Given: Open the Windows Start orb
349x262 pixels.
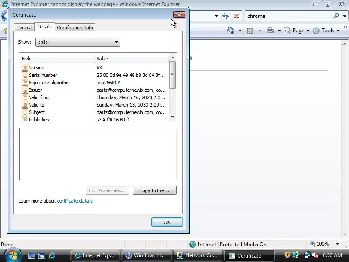Looking at the screenshot, I should 13,255.
